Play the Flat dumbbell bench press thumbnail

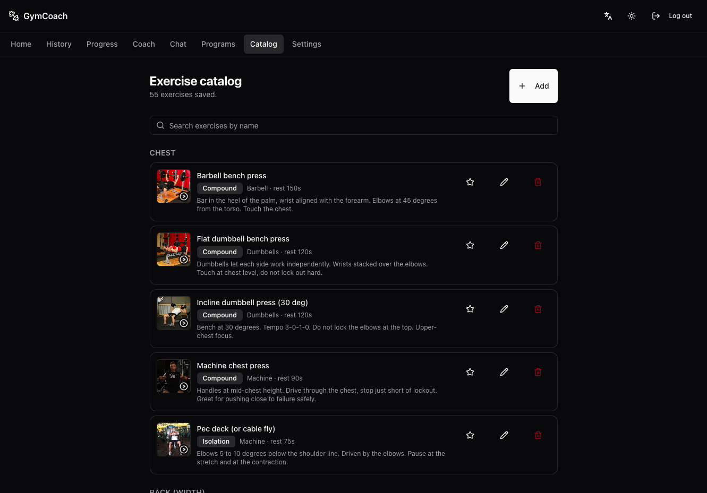point(174,249)
